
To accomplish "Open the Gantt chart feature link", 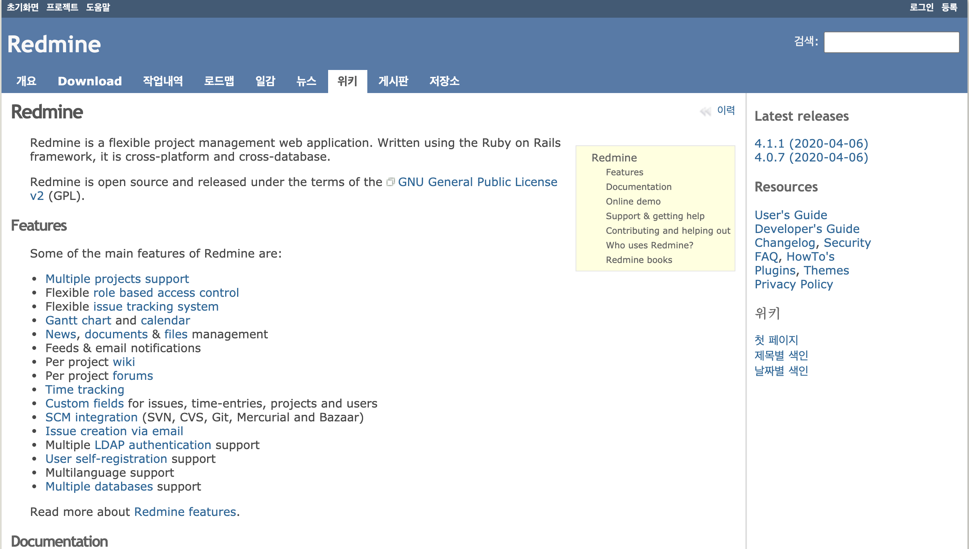I will [x=78, y=320].
